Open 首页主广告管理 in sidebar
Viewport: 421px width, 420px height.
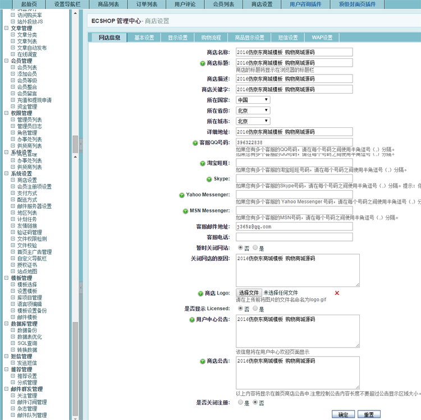pos(34,252)
